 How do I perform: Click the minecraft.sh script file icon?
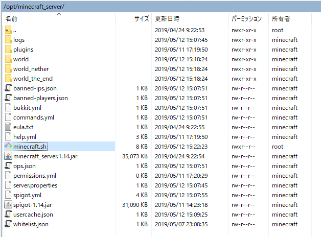point(8,147)
